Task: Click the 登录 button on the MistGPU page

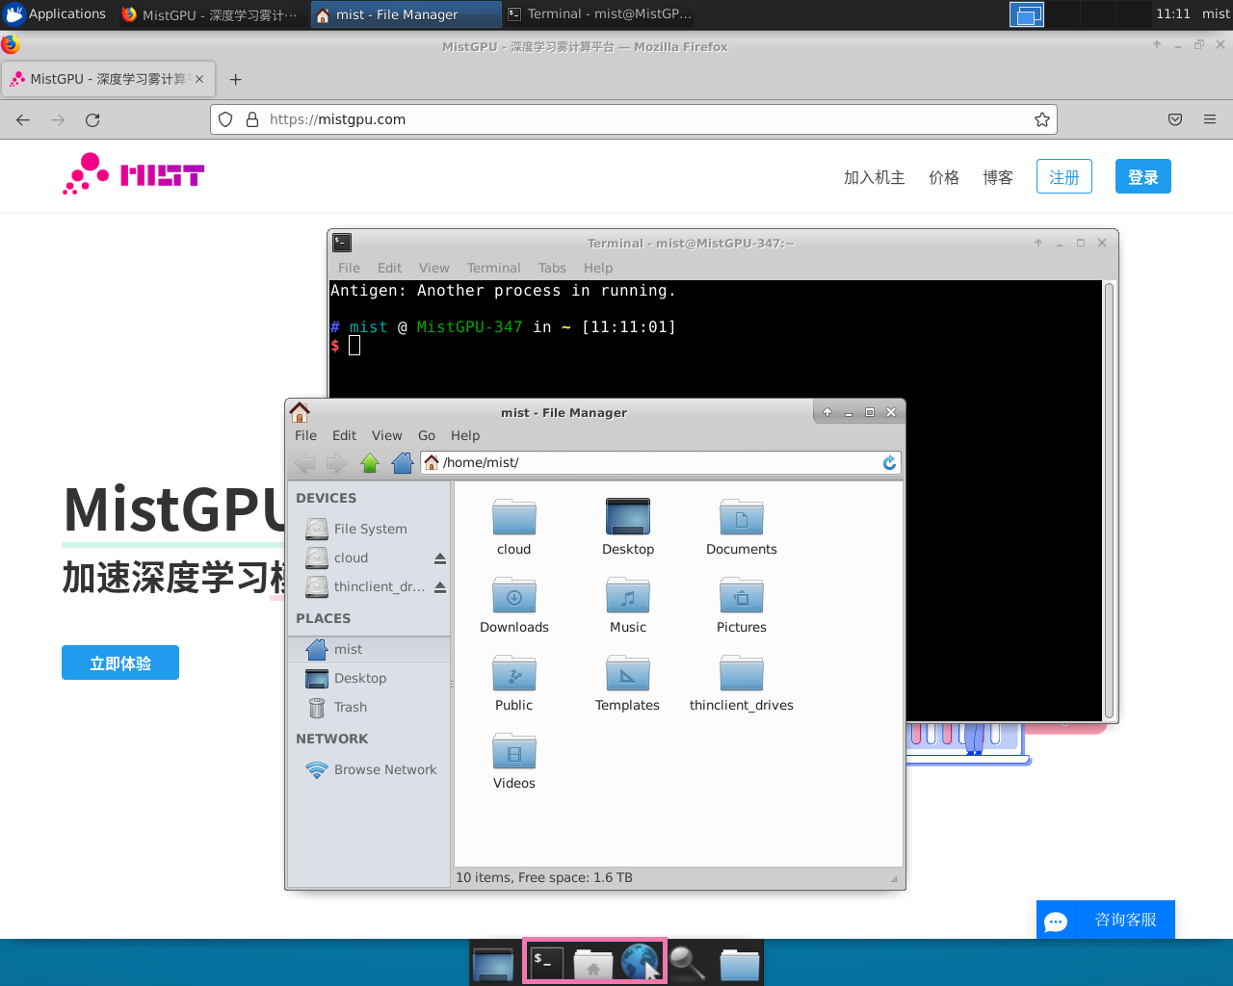Action: pyautogui.click(x=1142, y=176)
